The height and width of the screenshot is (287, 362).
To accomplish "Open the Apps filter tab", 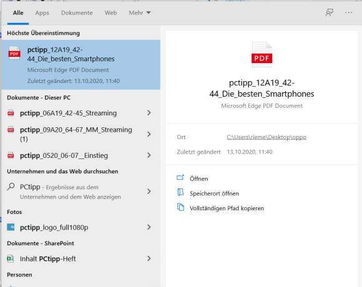I will point(42,13).
